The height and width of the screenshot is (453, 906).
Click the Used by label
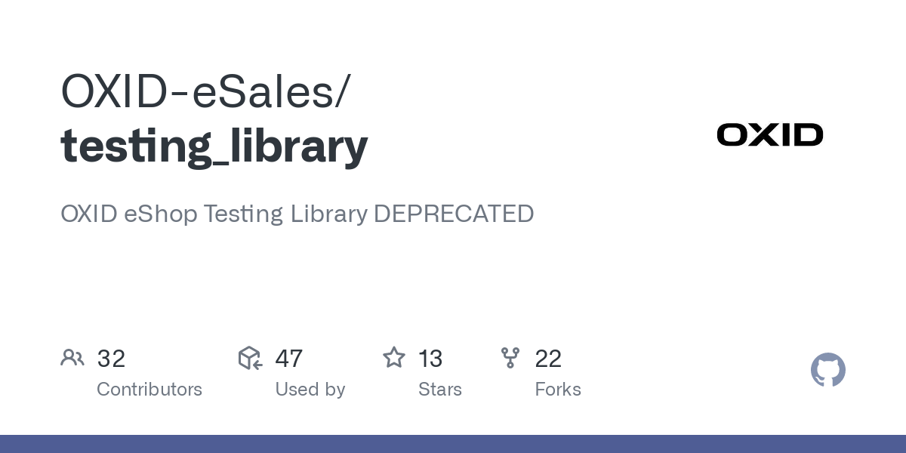[x=310, y=390]
